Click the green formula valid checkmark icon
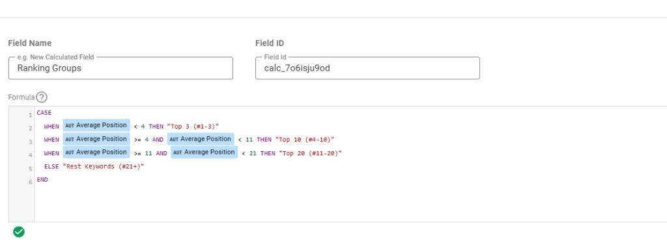 pyautogui.click(x=19, y=232)
